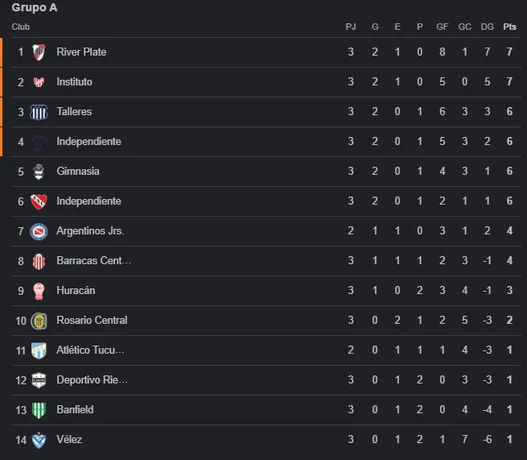Viewport: 527px width, 460px height.
Task: Select the Barracas Central crest
Action: 39,261
